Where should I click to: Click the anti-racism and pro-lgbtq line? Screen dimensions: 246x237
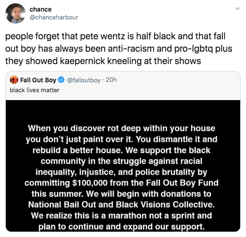(119, 49)
